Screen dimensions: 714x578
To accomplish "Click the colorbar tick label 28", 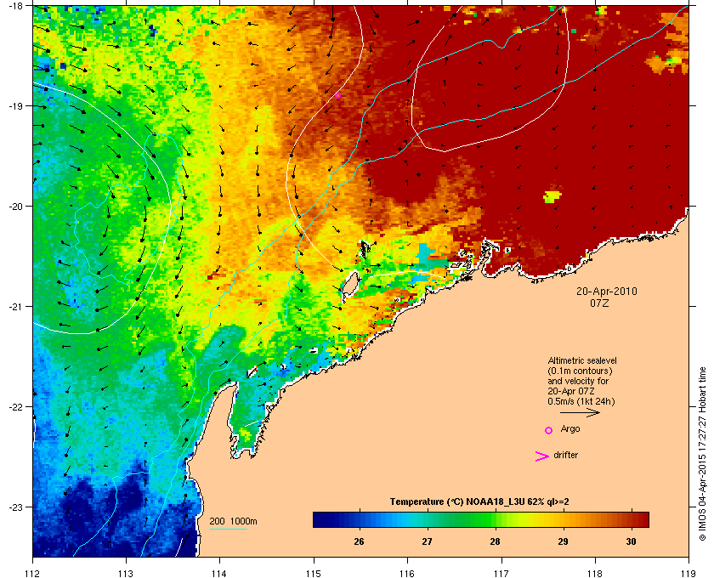I will pos(495,541).
